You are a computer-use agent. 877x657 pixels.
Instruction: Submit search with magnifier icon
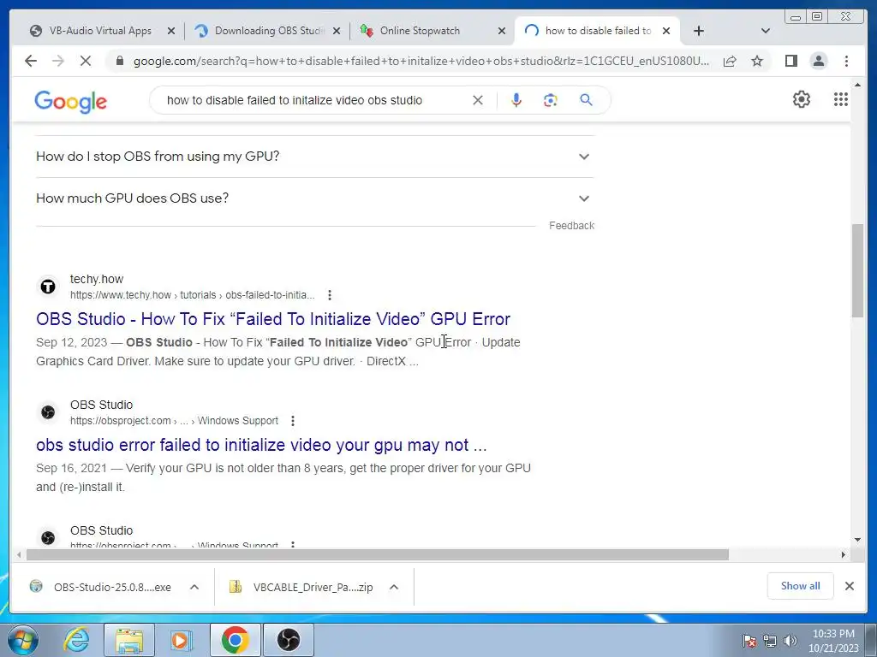586,100
